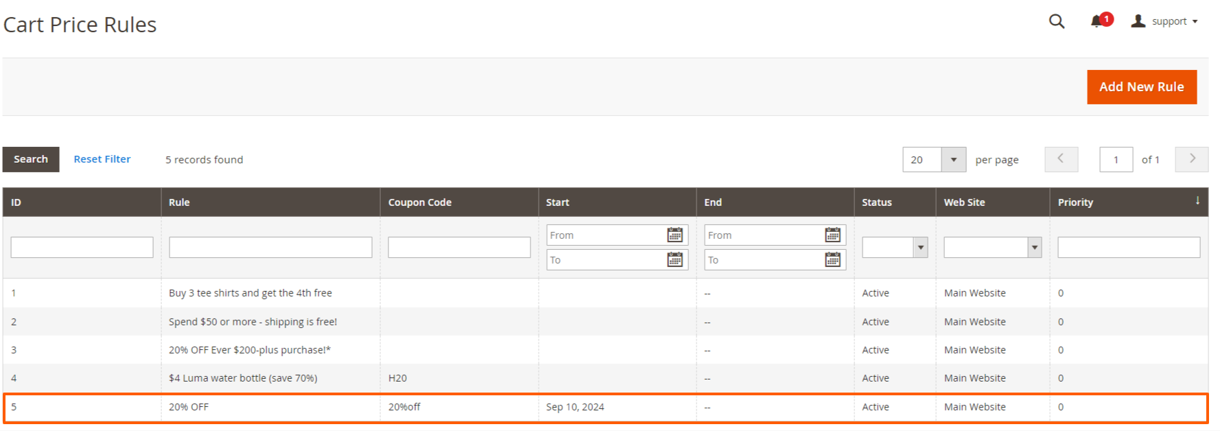This screenshot has height=431, width=1220.
Task: Focus the current page number field
Action: pyautogui.click(x=1116, y=160)
